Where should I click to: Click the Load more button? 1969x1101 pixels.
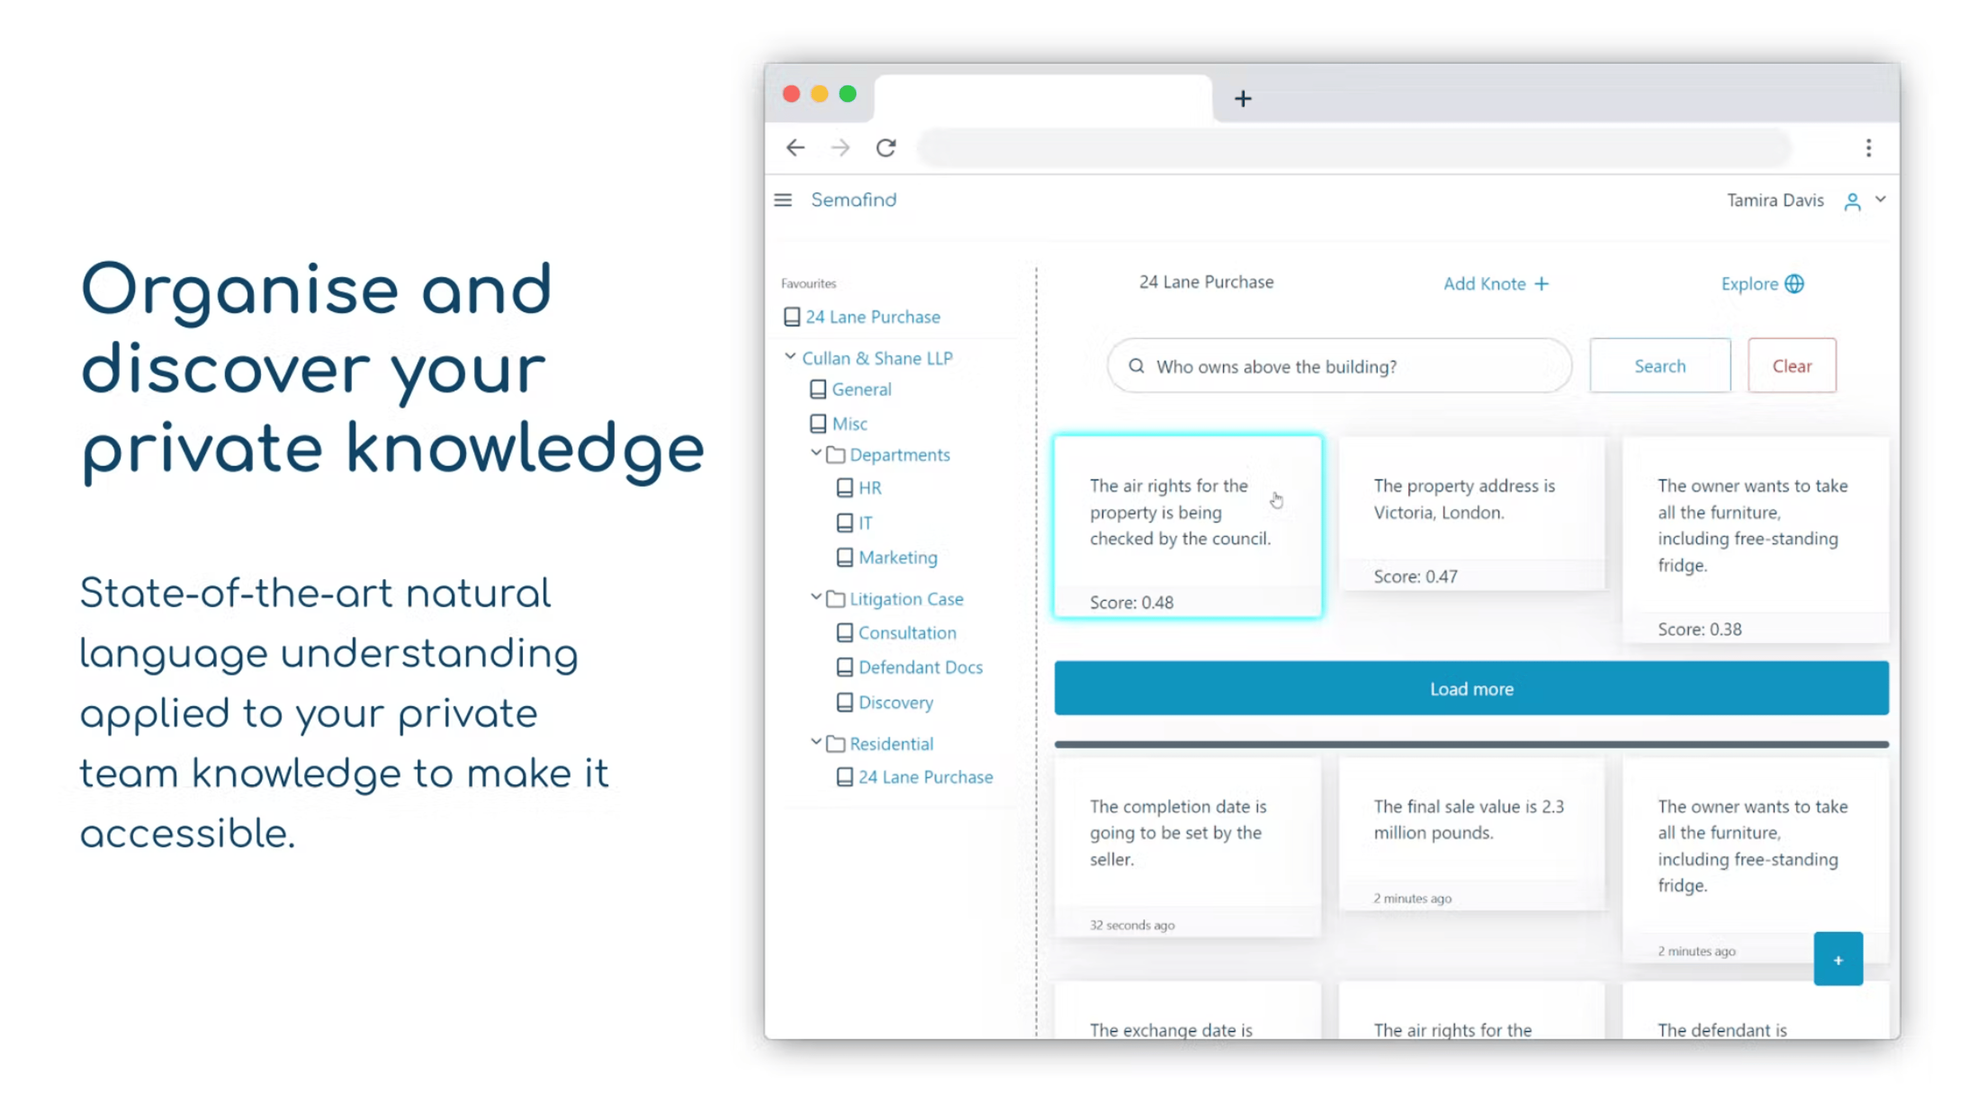click(1471, 688)
